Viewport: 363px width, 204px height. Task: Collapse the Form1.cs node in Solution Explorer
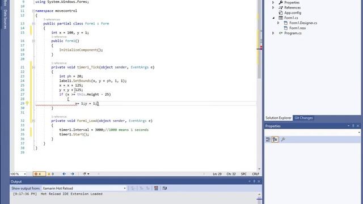click(273, 18)
